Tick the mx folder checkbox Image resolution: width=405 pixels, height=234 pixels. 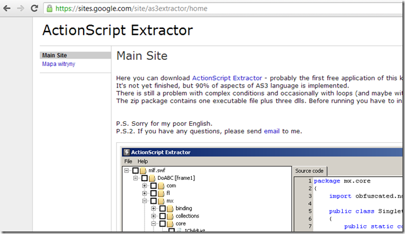153,201
